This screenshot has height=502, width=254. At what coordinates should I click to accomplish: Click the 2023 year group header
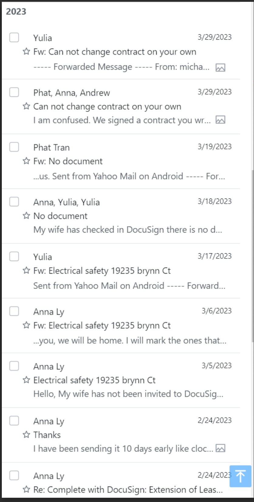16,12
